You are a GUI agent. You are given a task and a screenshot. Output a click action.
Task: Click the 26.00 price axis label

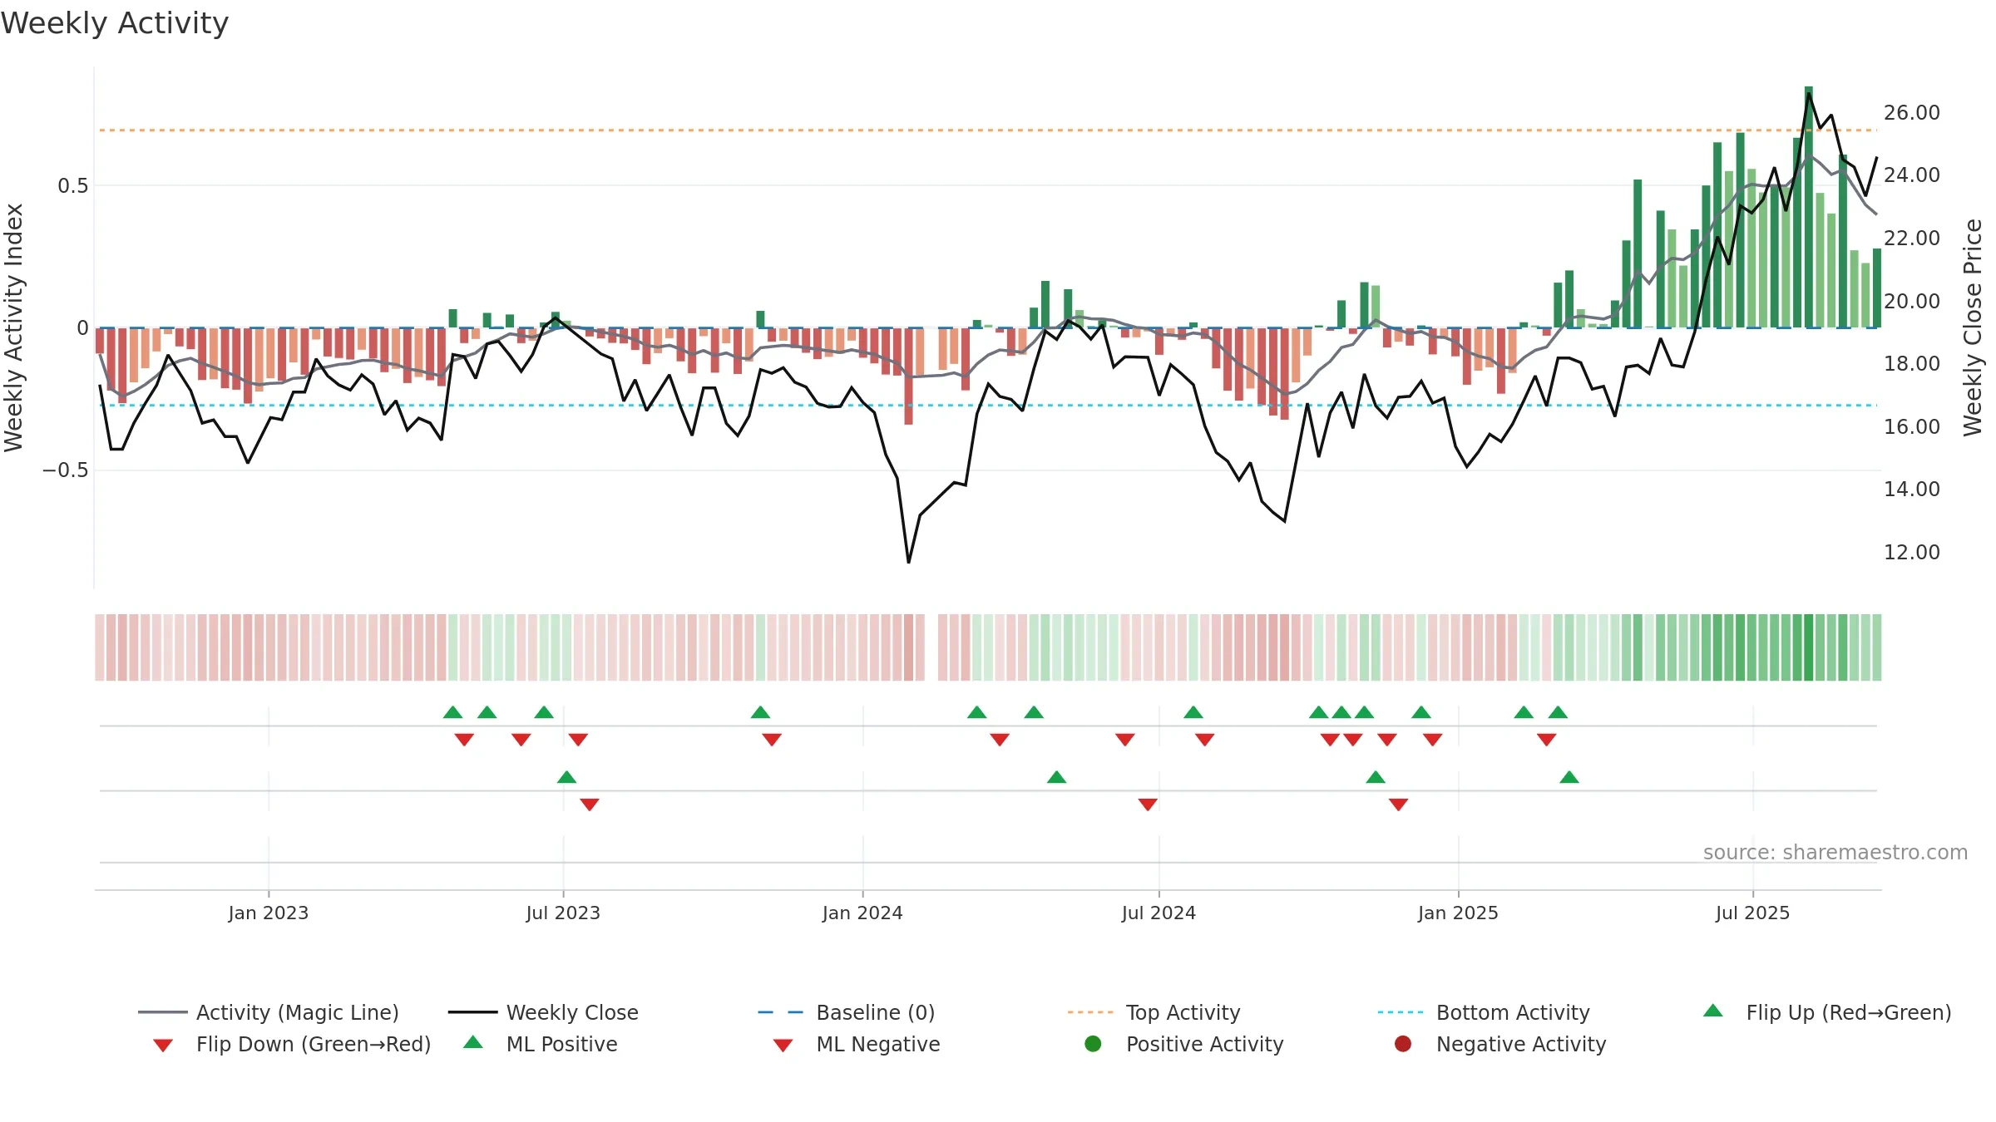[1912, 112]
